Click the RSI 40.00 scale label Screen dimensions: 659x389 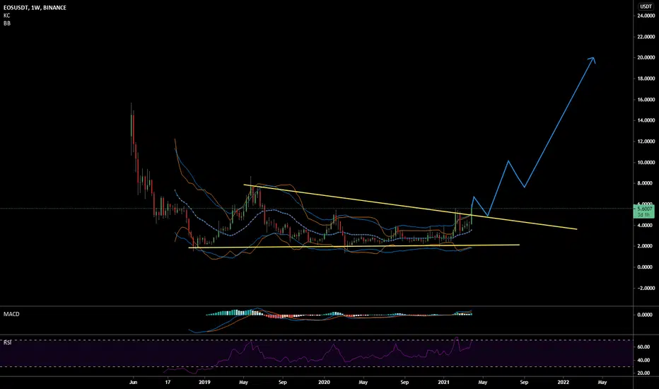pos(644,361)
